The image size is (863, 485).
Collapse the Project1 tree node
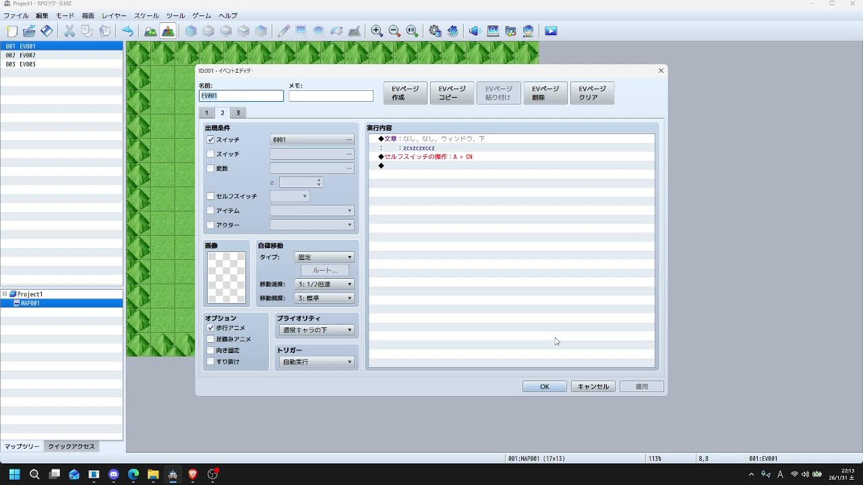[x=5, y=294]
